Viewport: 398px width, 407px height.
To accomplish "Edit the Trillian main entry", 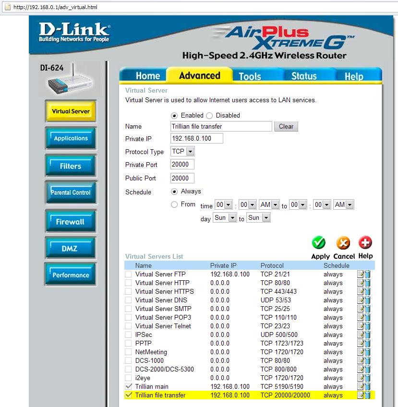I will tap(361, 386).
